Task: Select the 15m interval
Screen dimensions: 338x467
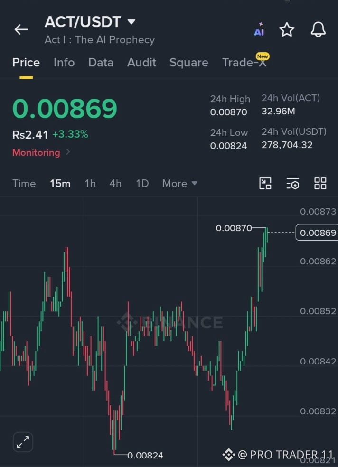Action: tap(60, 184)
